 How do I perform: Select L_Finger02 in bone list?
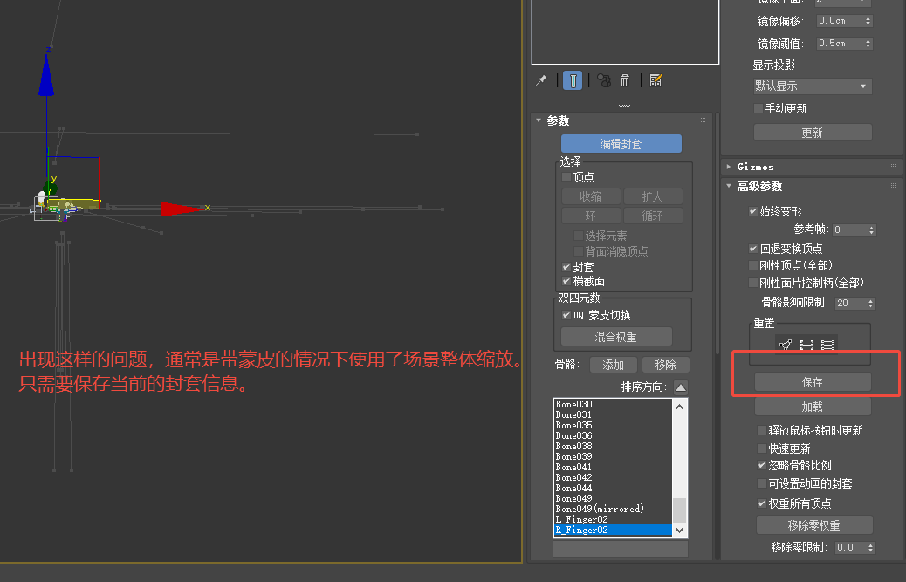581,519
